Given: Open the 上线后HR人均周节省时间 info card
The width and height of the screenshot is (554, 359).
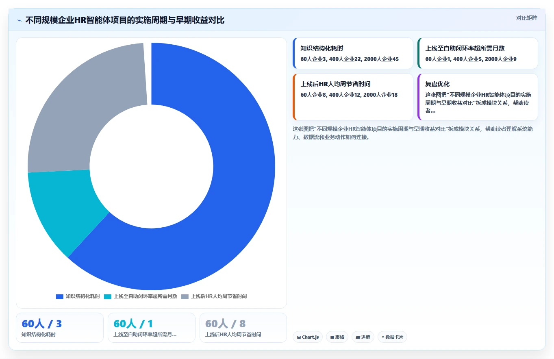Looking at the screenshot, I should (353, 97).
